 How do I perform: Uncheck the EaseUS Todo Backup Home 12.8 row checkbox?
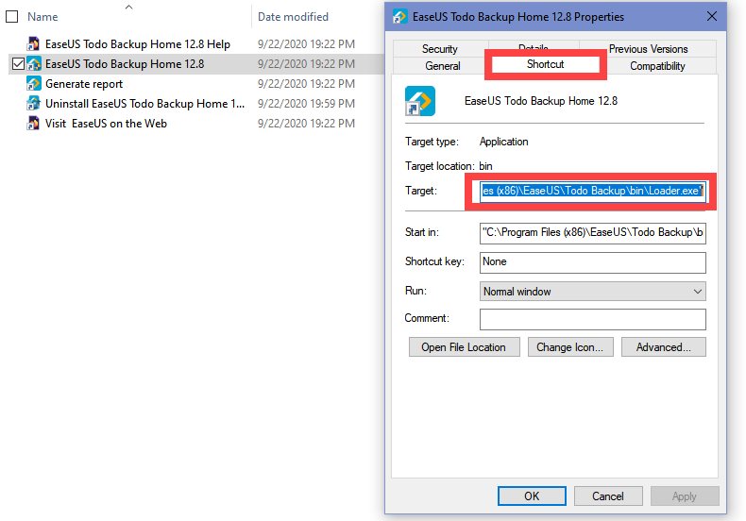coord(18,63)
